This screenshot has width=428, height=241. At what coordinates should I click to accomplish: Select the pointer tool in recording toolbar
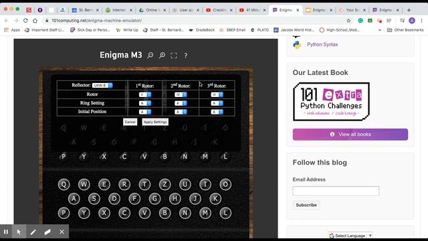click(x=19, y=232)
